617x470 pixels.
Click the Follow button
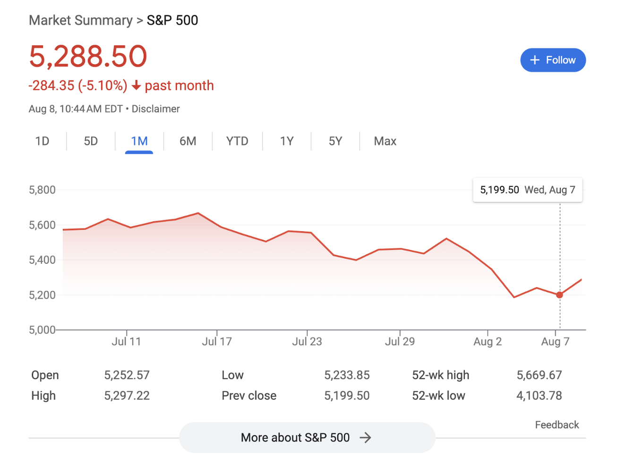pyautogui.click(x=553, y=60)
